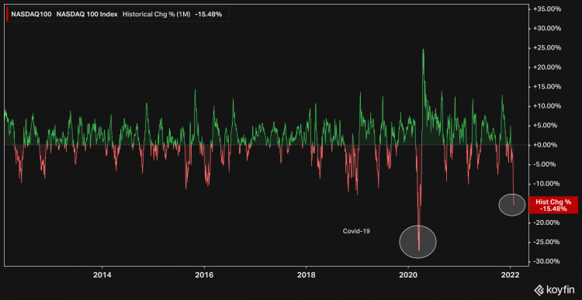
Task: Click the +5.00% y-axis label
Action: click(545, 126)
